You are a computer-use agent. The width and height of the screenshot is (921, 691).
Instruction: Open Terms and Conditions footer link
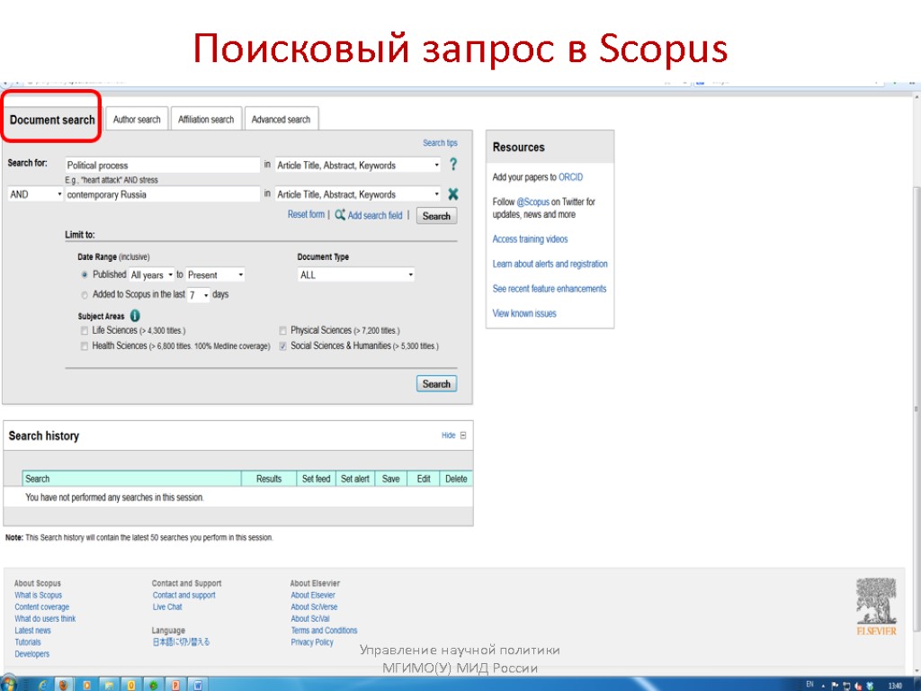pyautogui.click(x=324, y=631)
